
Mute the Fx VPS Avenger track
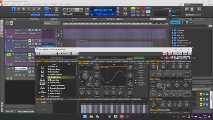coord(30,55)
